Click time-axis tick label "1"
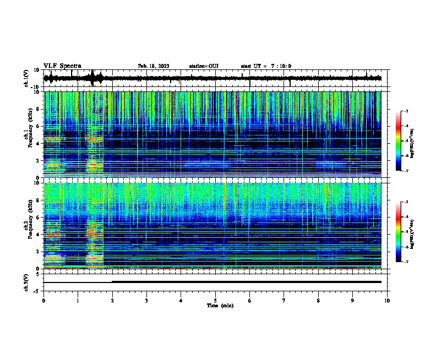 coord(78,301)
